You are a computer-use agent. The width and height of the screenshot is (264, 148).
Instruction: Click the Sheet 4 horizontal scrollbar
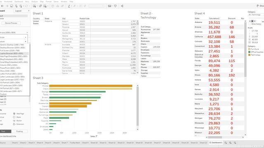pos(215,137)
